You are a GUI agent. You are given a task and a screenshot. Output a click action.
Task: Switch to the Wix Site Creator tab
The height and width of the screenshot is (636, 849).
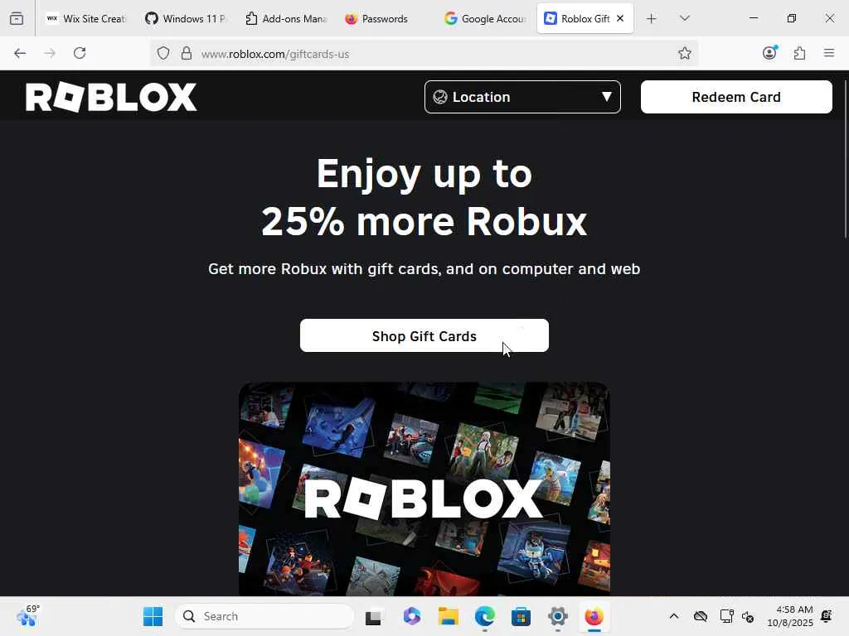[x=86, y=18]
